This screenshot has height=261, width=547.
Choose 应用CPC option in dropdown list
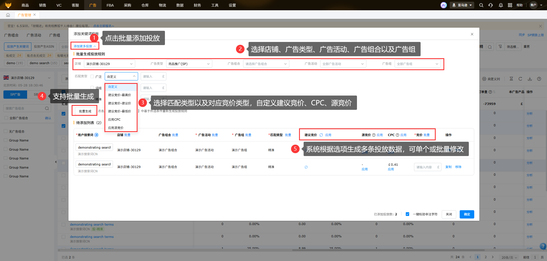pyautogui.click(x=114, y=120)
